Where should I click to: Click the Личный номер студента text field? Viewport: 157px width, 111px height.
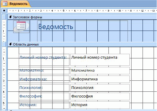(x=100, y=60)
